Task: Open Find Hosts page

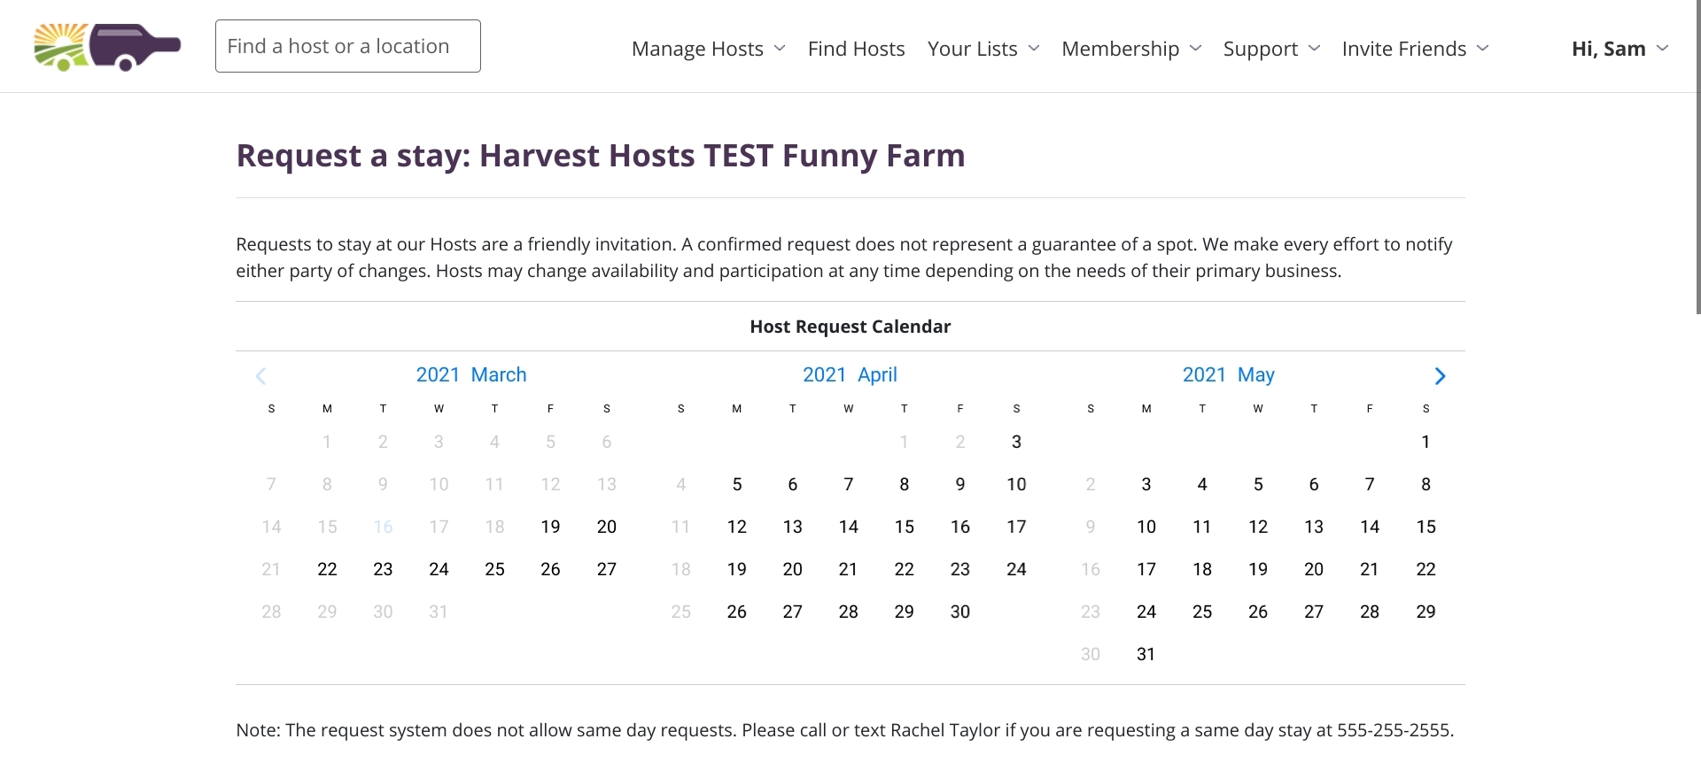Action: pos(856,49)
